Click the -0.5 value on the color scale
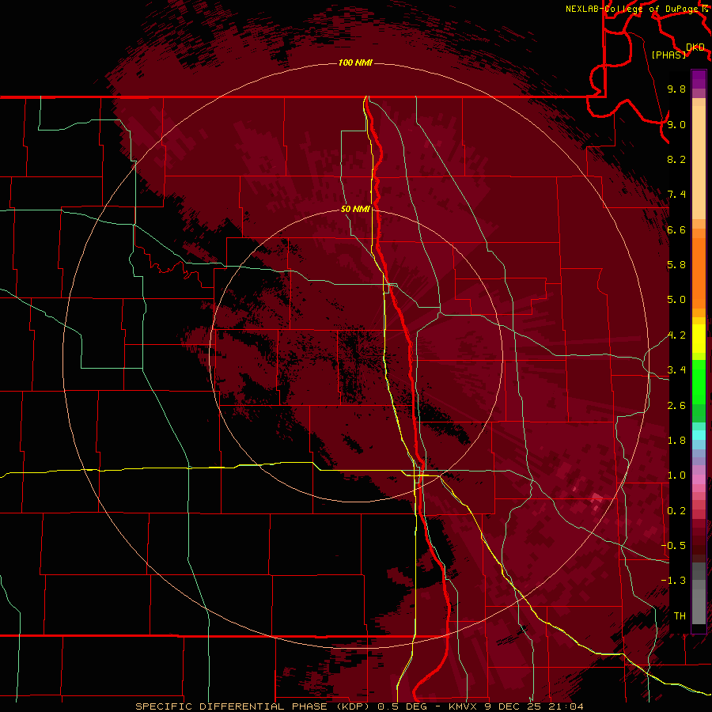Screen dimensions: 712x712 pyautogui.click(x=673, y=546)
